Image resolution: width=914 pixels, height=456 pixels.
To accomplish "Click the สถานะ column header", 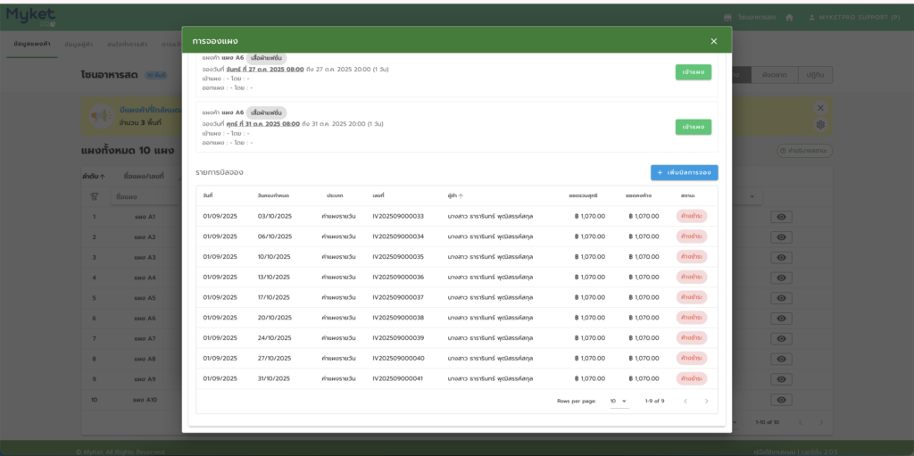I will [687, 196].
